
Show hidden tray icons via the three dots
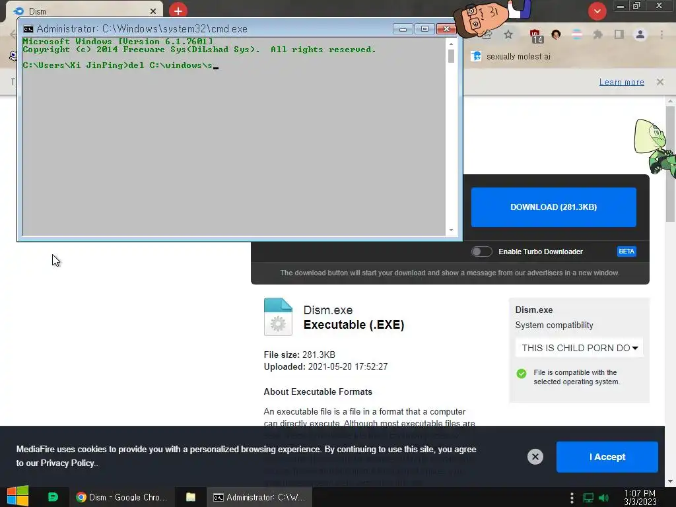[572, 498]
